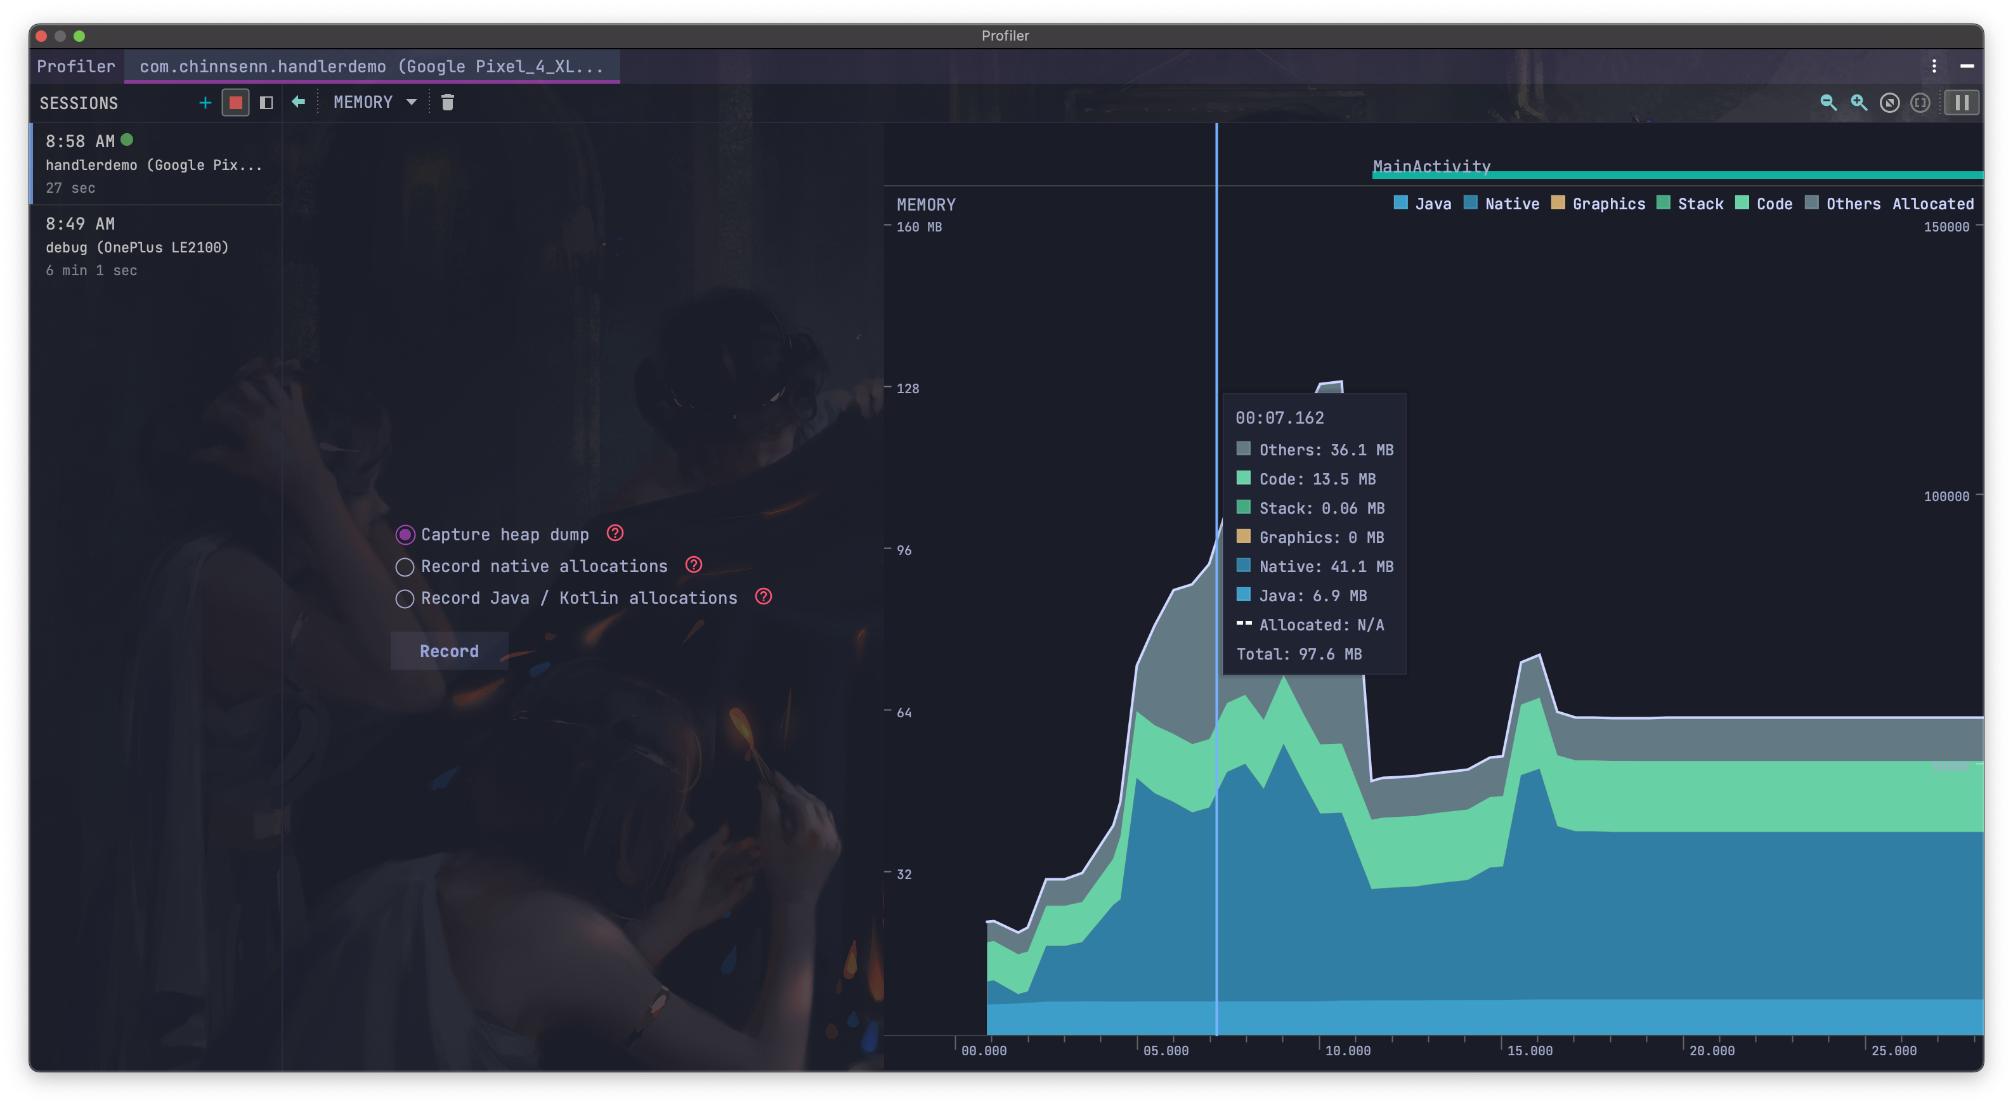The image size is (2013, 1106).
Task: Click the Native legend color swatch
Action: point(1470,203)
